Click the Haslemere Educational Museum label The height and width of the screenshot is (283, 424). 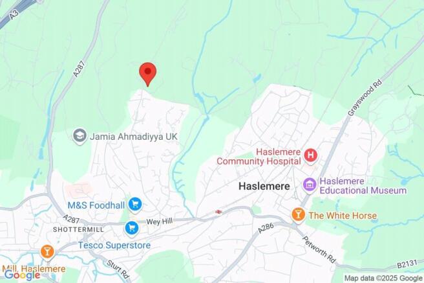click(363, 186)
